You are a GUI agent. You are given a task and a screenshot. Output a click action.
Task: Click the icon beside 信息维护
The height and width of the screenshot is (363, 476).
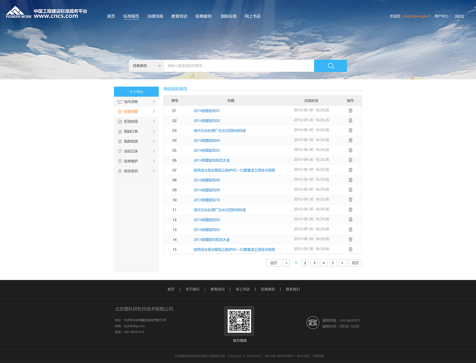pos(120,161)
